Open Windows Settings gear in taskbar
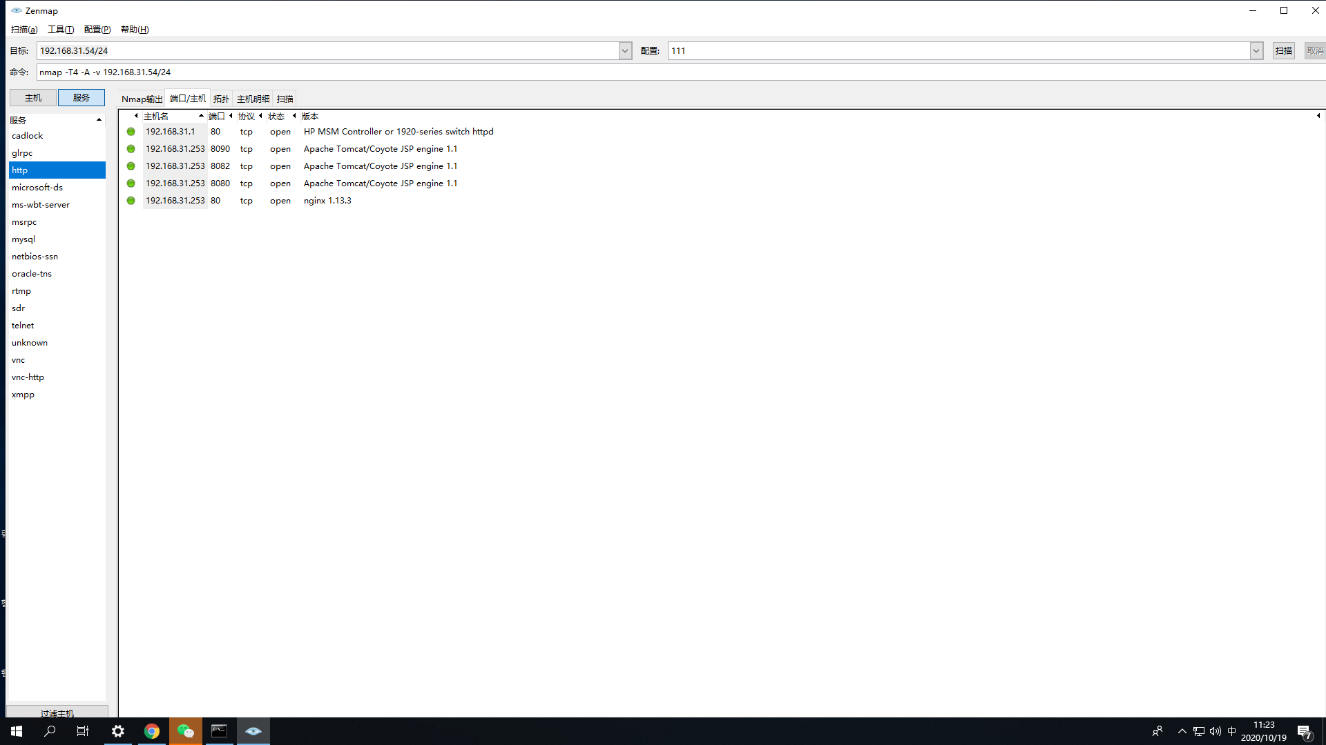Image resolution: width=1326 pixels, height=745 pixels. (118, 731)
